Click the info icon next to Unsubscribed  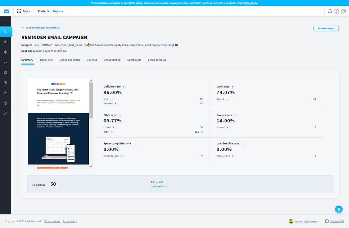232,156
